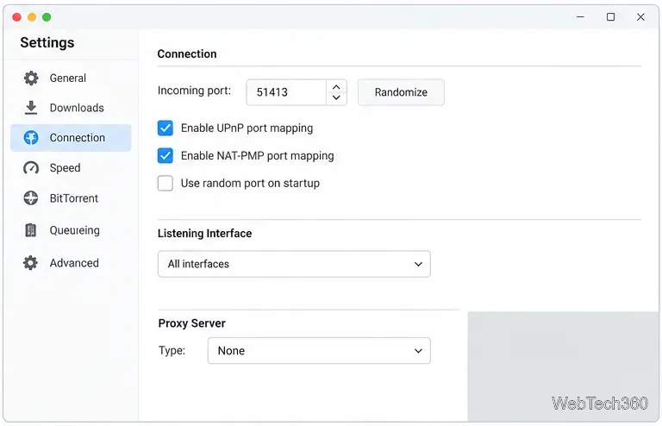The height and width of the screenshot is (426, 662).
Task: Click the Queueing sidebar icon
Action: [x=31, y=230]
